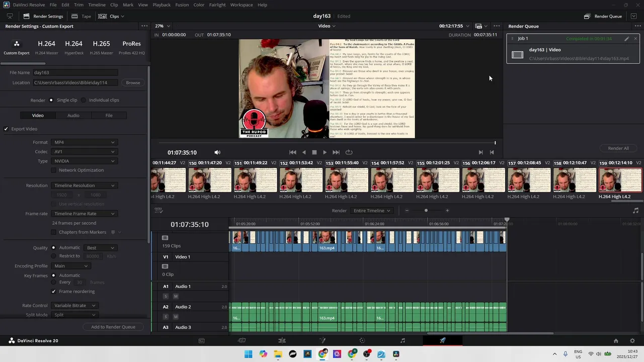Open Render Queue options three-dot menu
644x362 pixels.
point(638,26)
